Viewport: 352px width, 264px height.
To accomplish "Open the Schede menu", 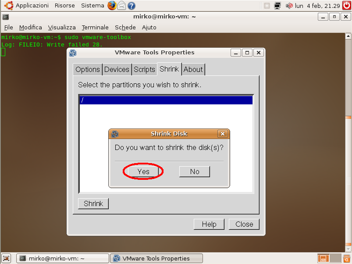I will [x=125, y=27].
